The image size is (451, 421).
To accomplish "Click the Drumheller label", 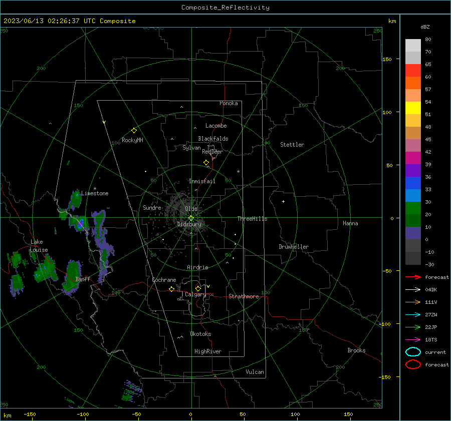I will (x=294, y=247).
